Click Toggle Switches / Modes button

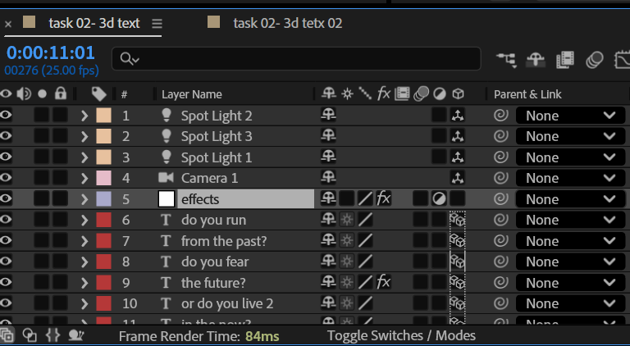click(x=401, y=335)
